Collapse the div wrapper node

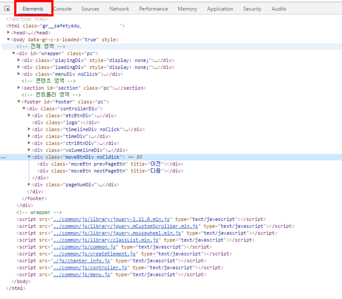pyautogui.click(x=13, y=53)
